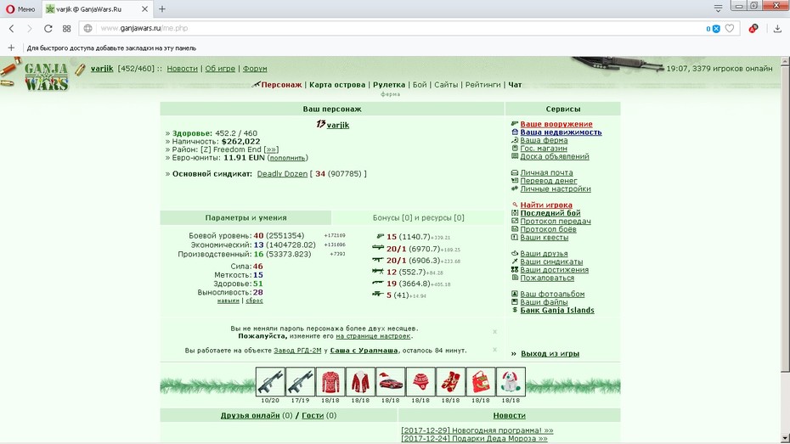
Task: Open Ваше вооружение service link
Action: [556, 124]
